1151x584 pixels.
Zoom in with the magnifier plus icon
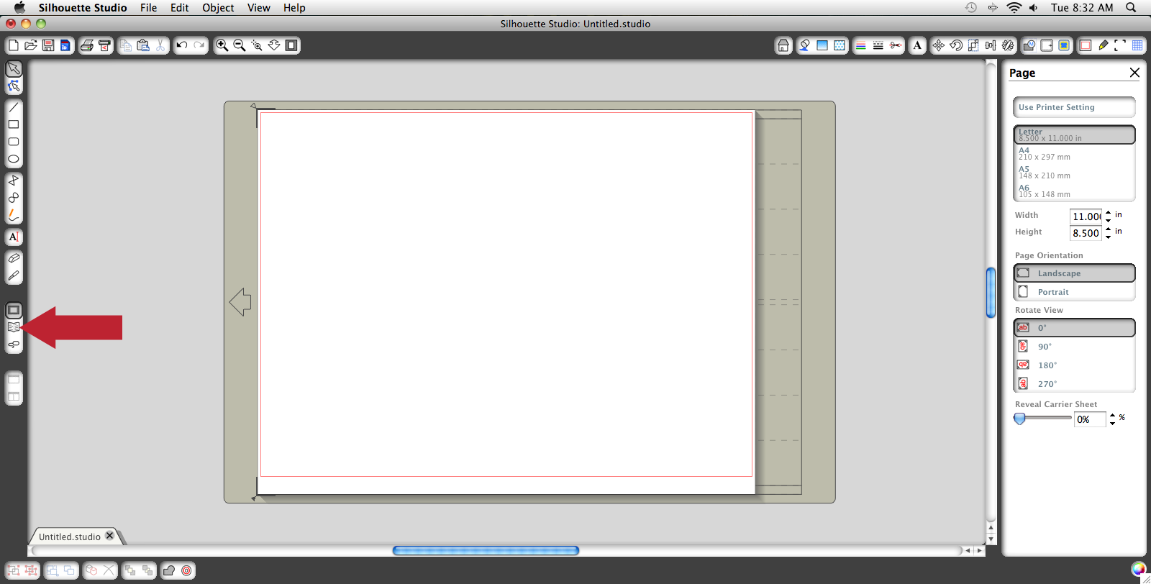222,45
